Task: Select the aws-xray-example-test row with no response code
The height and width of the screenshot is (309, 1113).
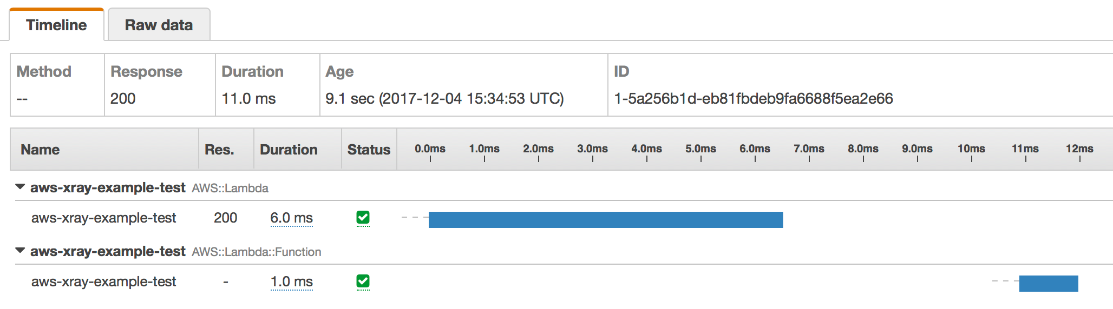Action: click(x=104, y=282)
